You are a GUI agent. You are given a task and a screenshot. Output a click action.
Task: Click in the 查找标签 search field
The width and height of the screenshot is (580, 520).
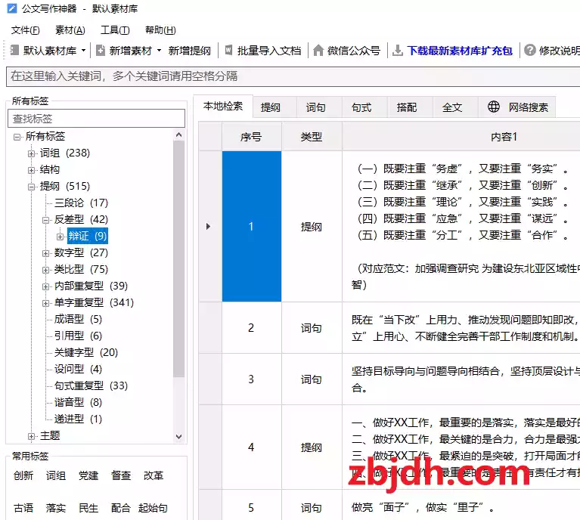point(96,119)
